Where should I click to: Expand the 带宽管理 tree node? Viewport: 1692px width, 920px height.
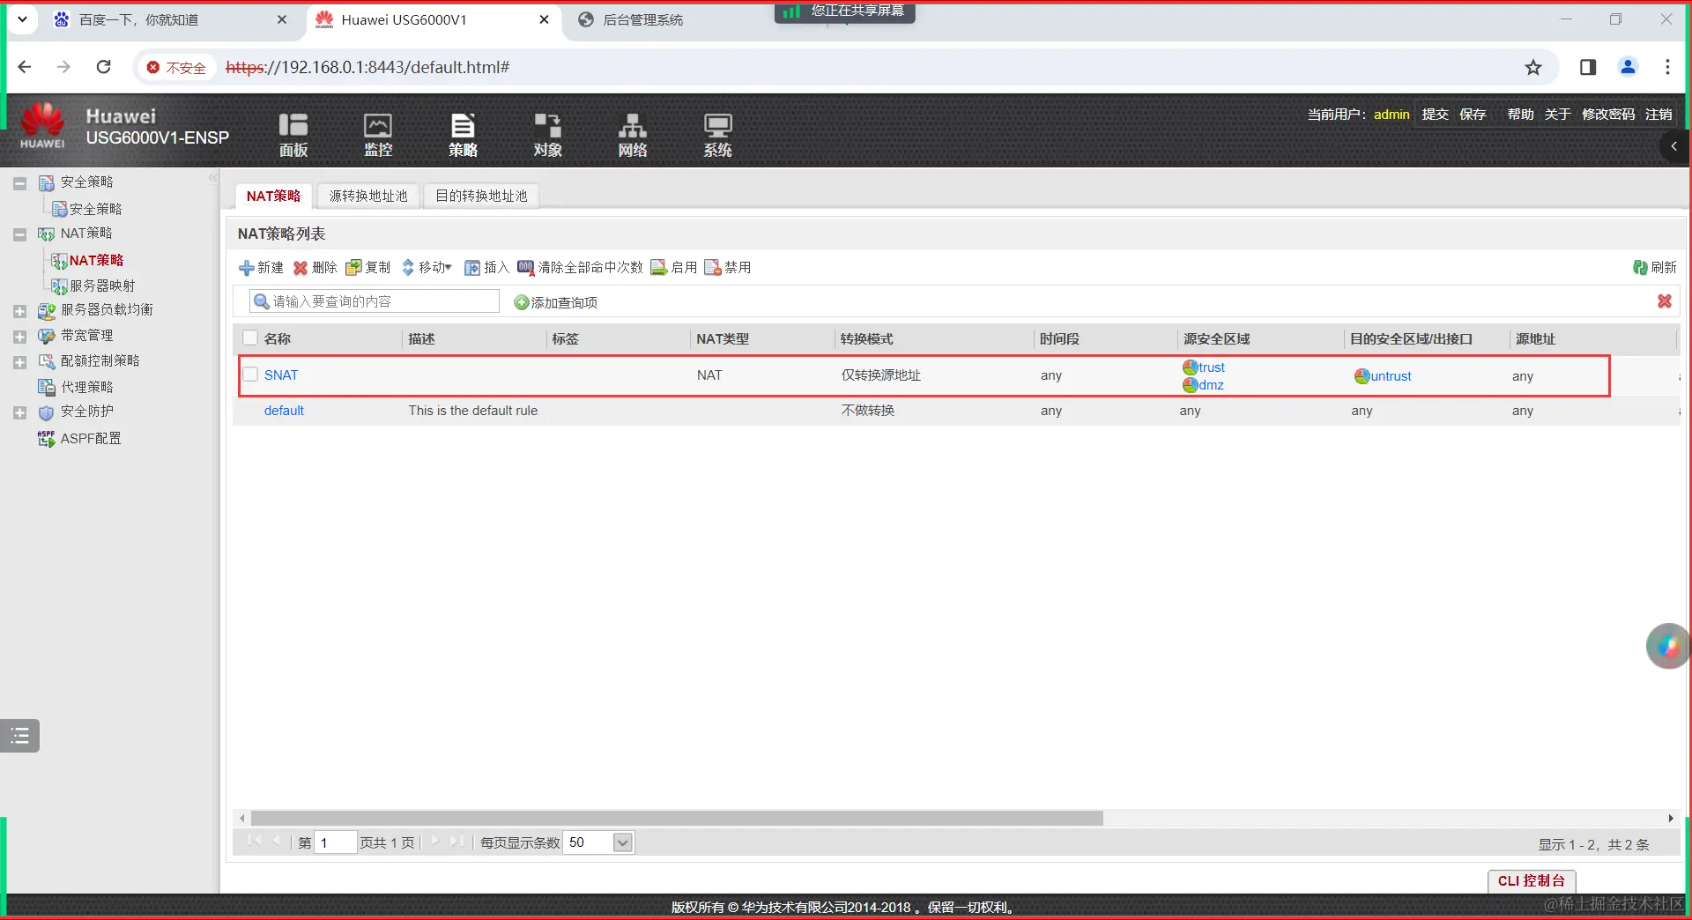tap(19, 337)
